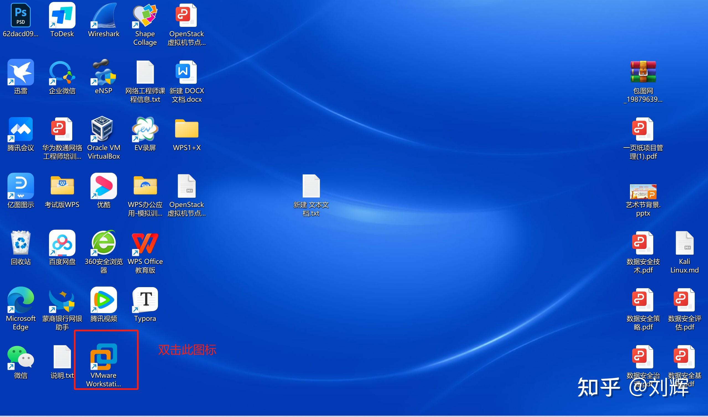Select top-row OpenStack虚拟机节点 presentation file

186,15
